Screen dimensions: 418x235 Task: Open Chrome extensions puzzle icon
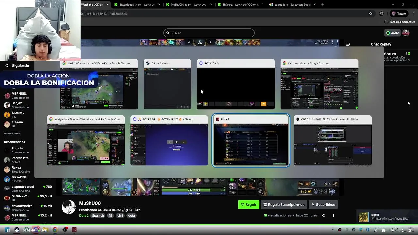381,14
